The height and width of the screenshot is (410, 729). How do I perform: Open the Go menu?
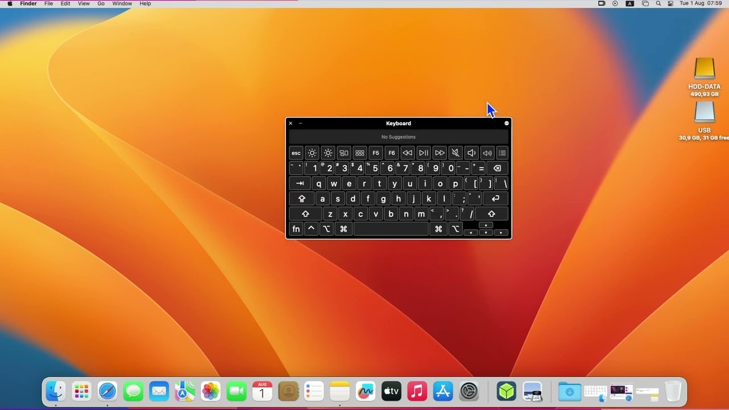(101, 3)
